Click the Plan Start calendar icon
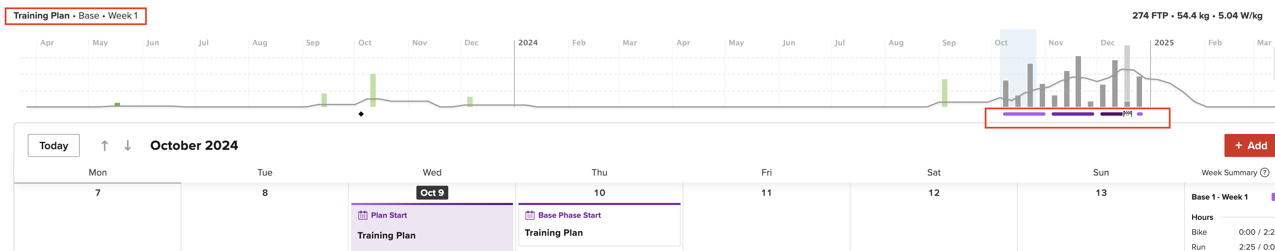Image resolution: width=1275 pixels, height=251 pixels. pyautogui.click(x=363, y=215)
